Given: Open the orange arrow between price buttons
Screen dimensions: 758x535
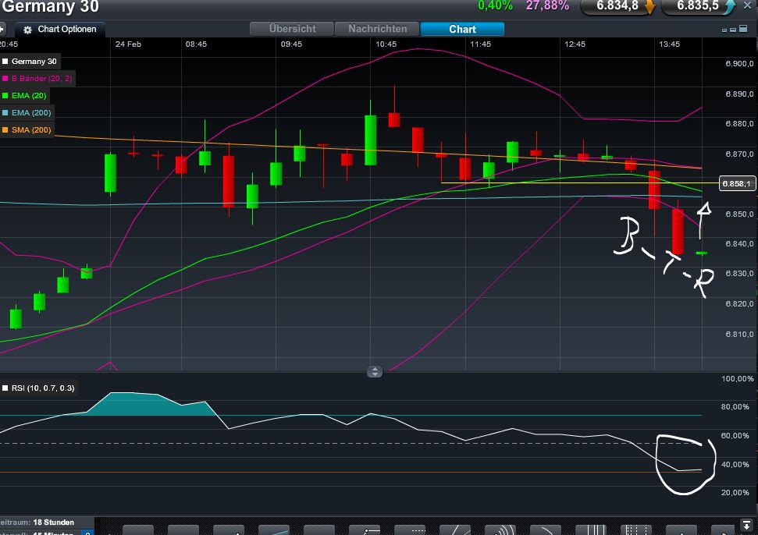Looking at the screenshot, I should [x=650, y=8].
